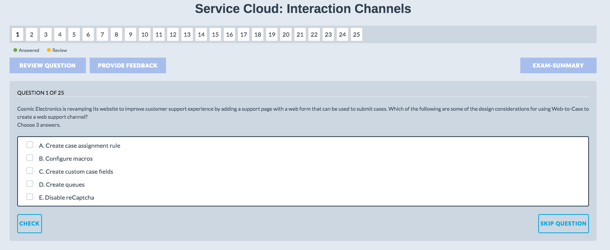Image resolution: width=610 pixels, height=250 pixels.
Task: Jump to question 2
Action: tap(32, 34)
